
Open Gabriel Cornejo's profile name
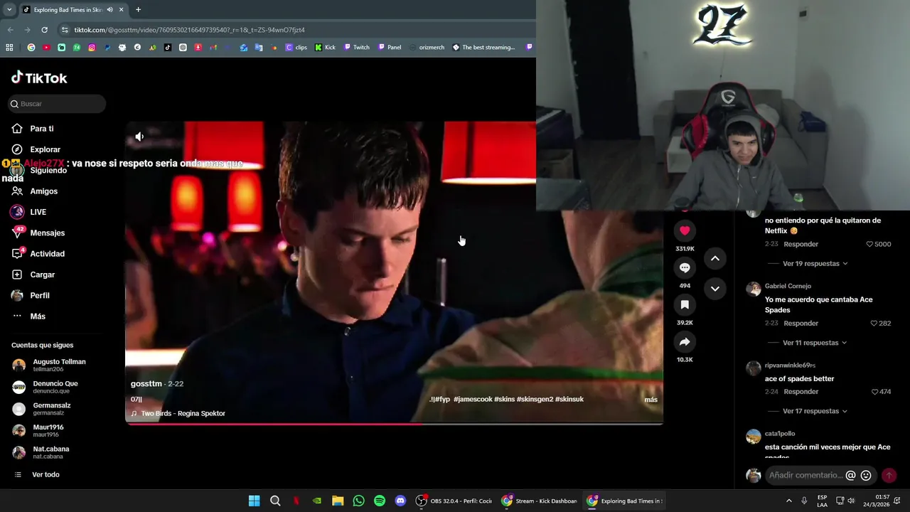pyautogui.click(x=788, y=286)
